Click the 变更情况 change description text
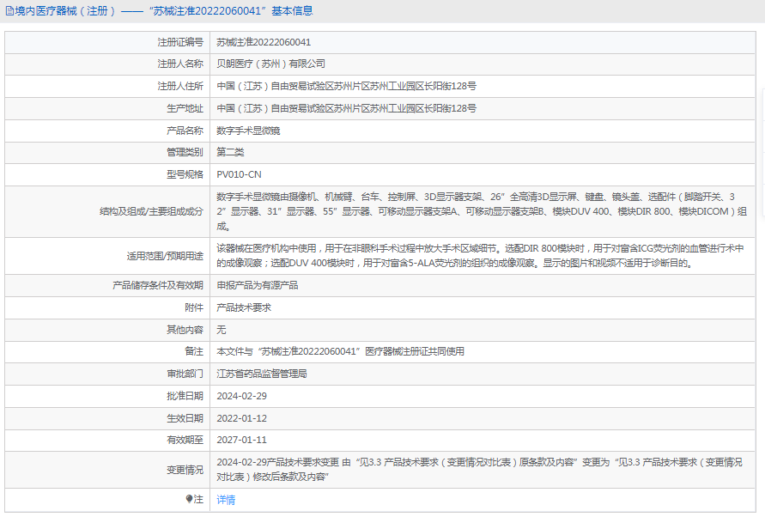The height and width of the screenshot is (517, 765). (x=480, y=469)
